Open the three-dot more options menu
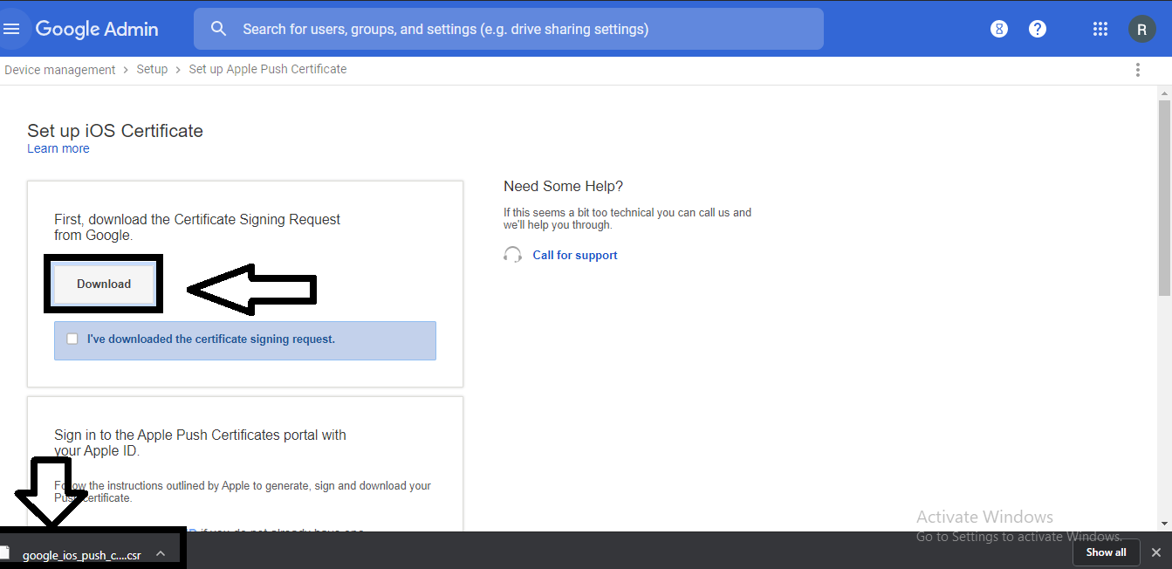Screen dimensions: 1172x569 click(x=1138, y=70)
